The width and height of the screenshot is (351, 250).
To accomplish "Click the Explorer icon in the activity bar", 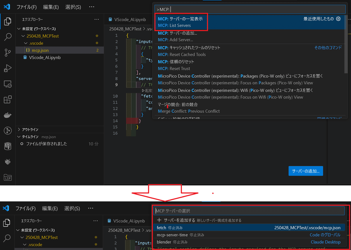I will pos(7,21).
